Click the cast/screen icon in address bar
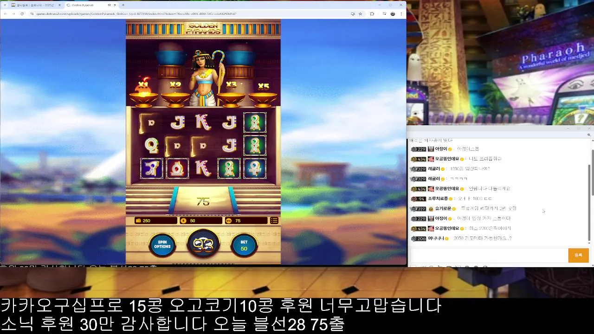This screenshot has height=334, width=594. pyautogui.click(x=353, y=14)
